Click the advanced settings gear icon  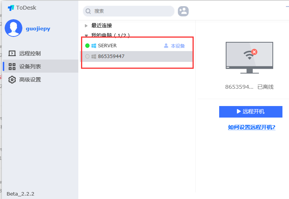12,80
